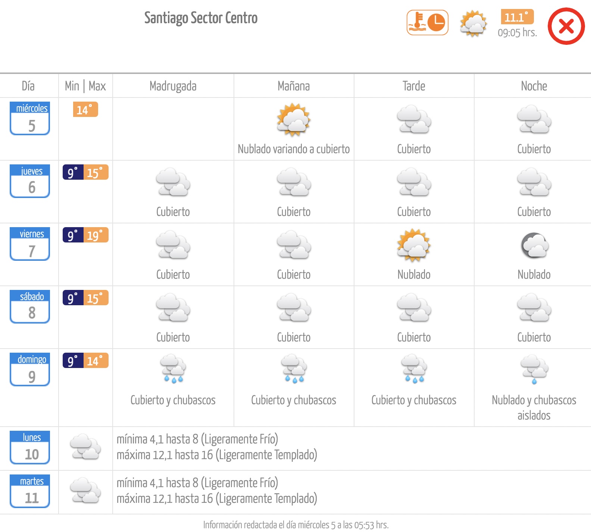
Task: Click sábado Noche overcast cloud icon
Action: click(x=534, y=308)
